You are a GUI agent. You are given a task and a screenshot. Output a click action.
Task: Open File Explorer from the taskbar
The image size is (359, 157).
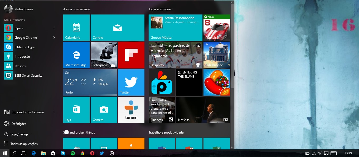[x=43, y=153]
